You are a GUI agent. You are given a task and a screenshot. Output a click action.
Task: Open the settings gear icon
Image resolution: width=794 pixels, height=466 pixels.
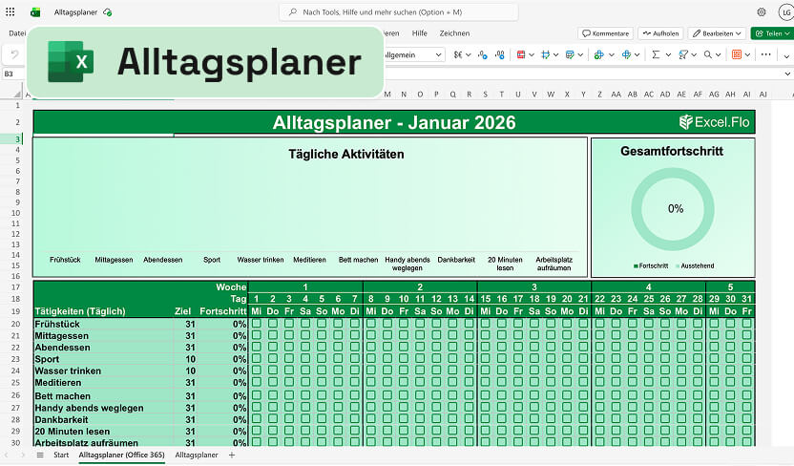pos(762,12)
